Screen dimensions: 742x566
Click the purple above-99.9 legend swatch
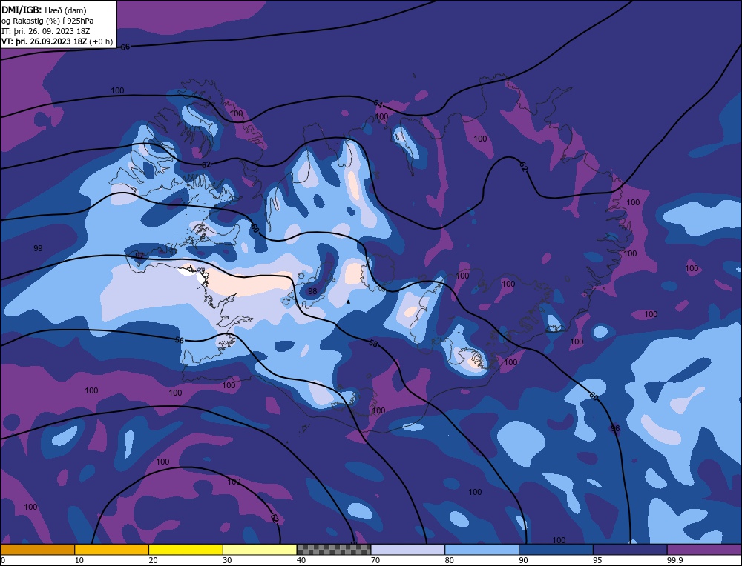(x=704, y=549)
